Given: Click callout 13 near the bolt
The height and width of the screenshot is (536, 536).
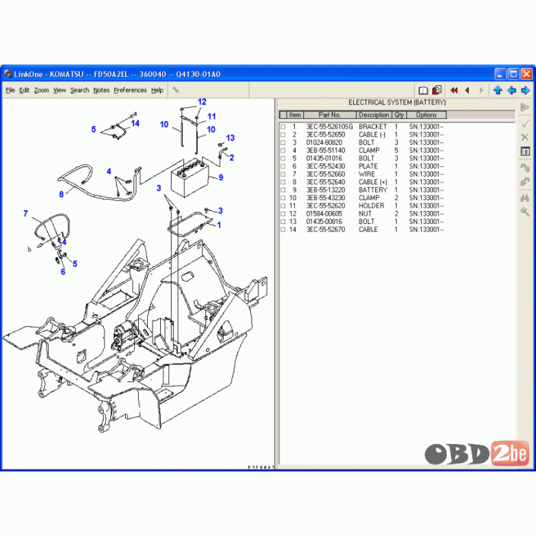Looking at the screenshot, I should point(230,137).
